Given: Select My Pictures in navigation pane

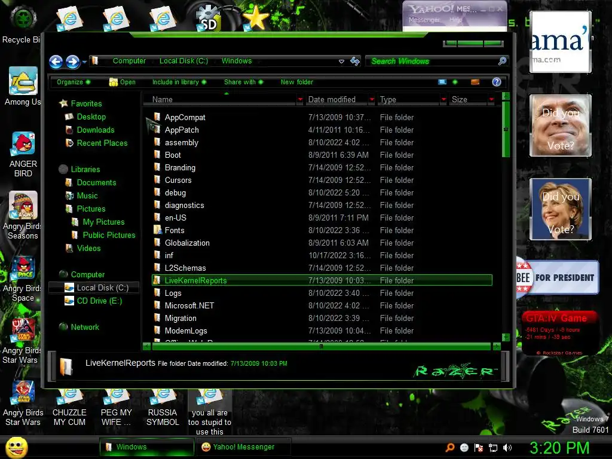Looking at the screenshot, I should tap(103, 222).
